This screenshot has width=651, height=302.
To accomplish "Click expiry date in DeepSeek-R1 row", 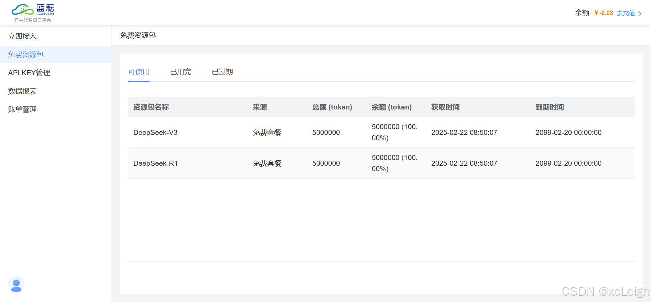I will (x=569, y=163).
